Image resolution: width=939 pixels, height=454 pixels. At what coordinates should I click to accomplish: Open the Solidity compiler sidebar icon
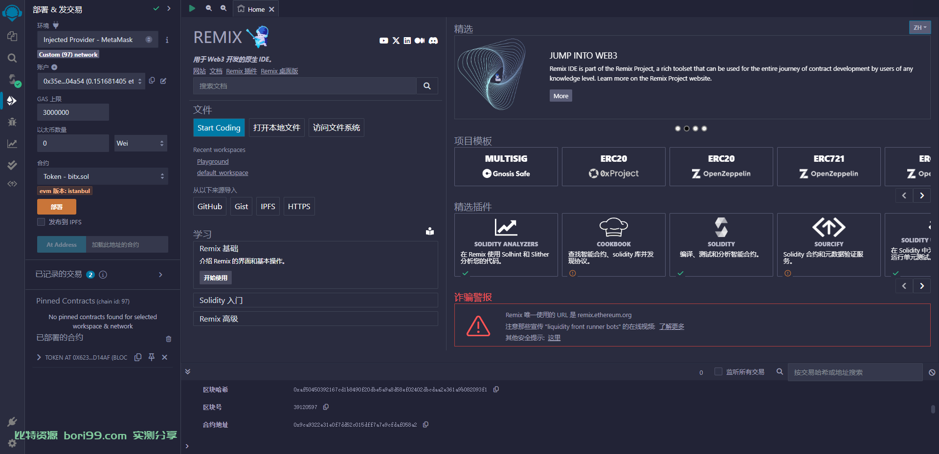13,80
